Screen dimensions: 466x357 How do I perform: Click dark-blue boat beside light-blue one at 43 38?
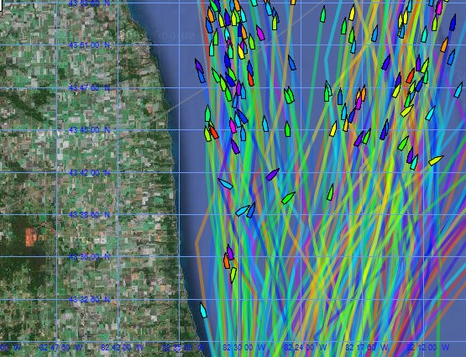(251, 210)
